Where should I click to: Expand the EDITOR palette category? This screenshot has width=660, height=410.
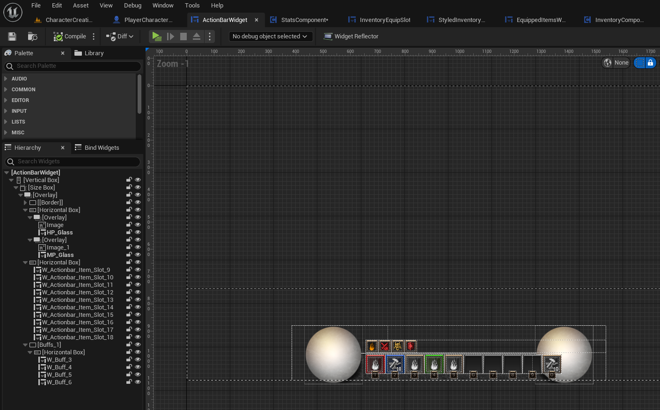tap(6, 100)
